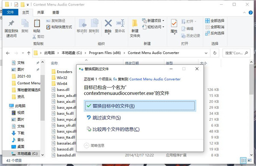Open Explorer help question mark icon
256x166 pixels.
pyautogui.click(x=250, y=12)
